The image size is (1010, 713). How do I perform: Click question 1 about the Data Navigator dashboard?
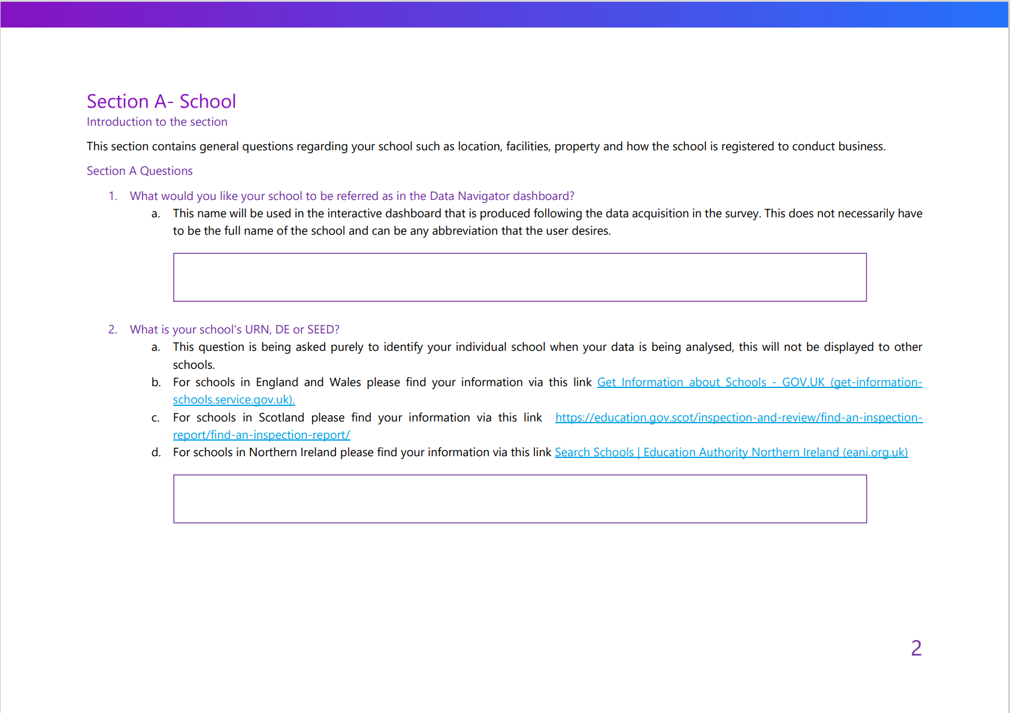[x=352, y=196]
